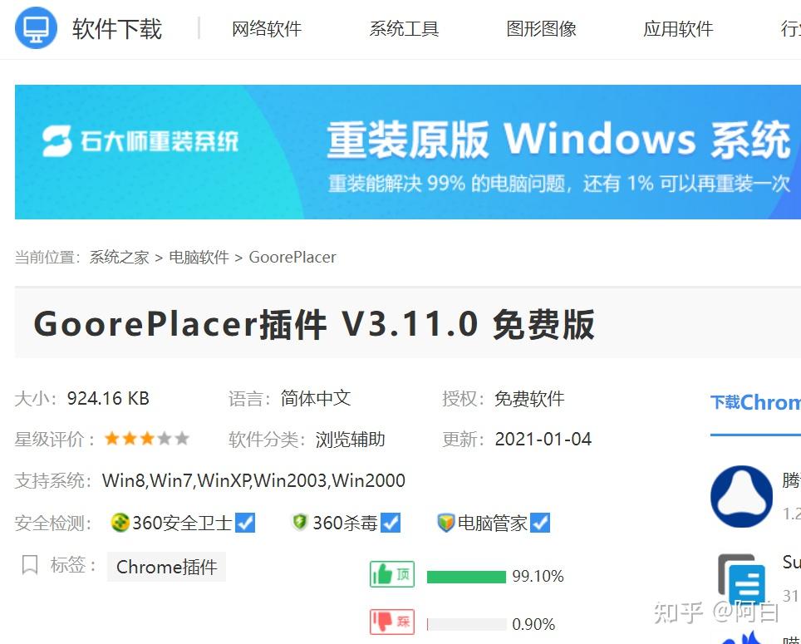The image size is (801, 644).
Task: Click the language value 简体中文
Action: tap(316, 398)
